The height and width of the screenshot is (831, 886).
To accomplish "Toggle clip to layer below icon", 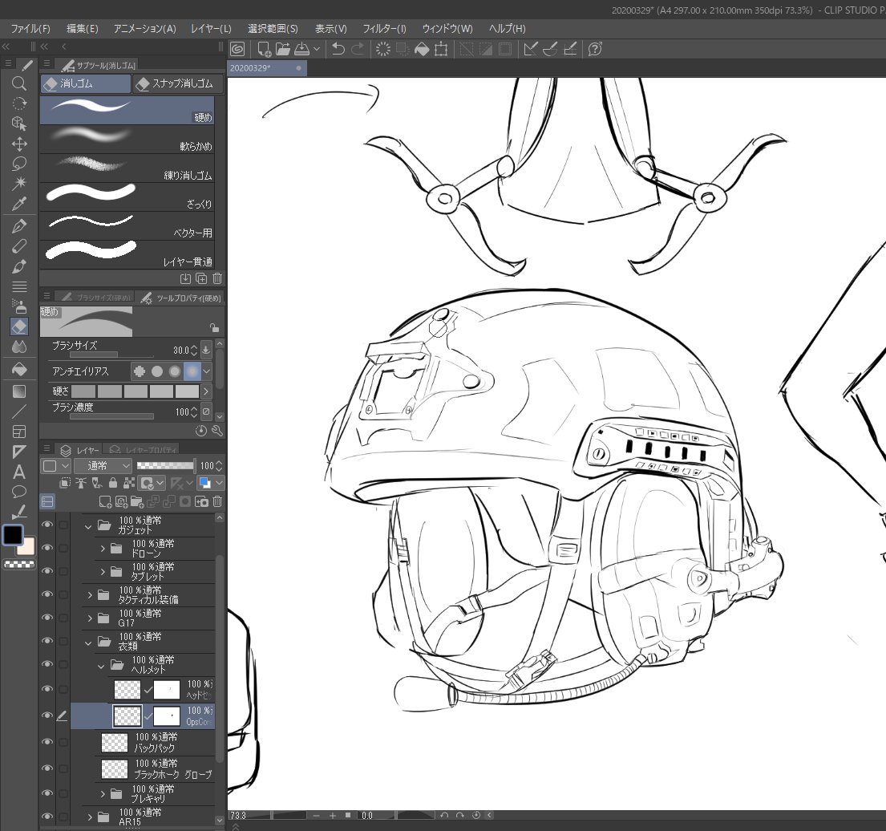I will click(x=65, y=483).
